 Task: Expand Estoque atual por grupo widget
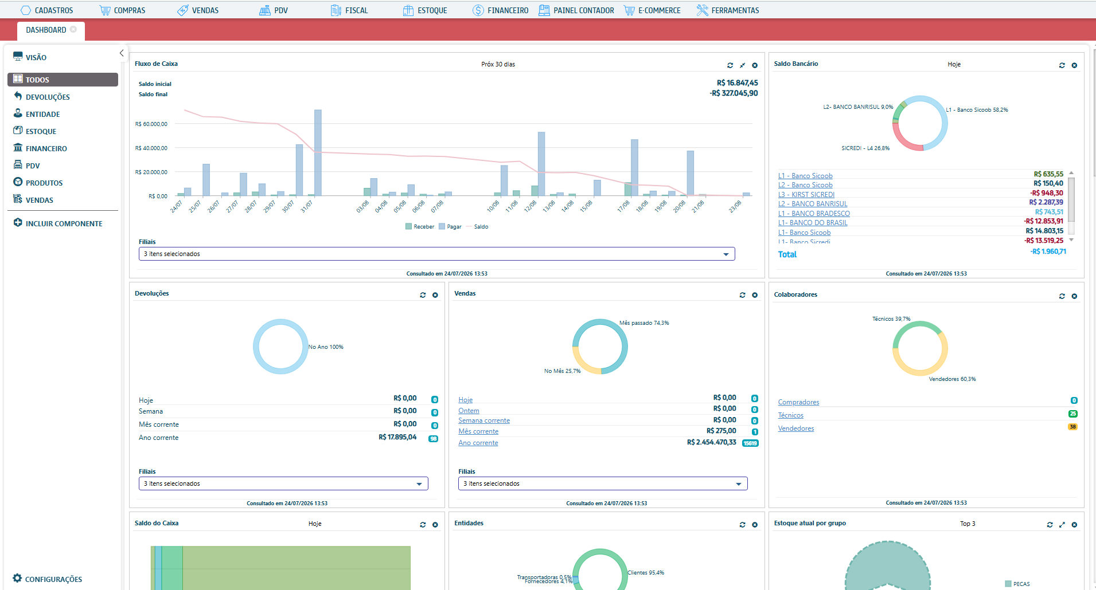[x=1062, y=525]
